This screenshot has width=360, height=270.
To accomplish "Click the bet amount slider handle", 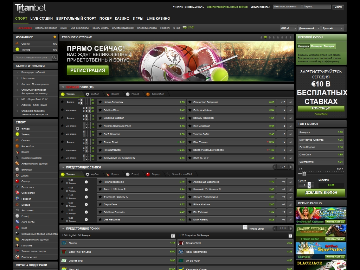I will 304,174.
